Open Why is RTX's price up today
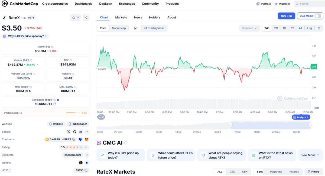This screenshot has height=176, width=325. [25, 36]
